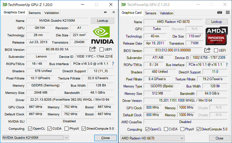Image resolution: width=232 pixels, height=143 pixels.
Task: Toggle the PhysX checkbox in AMD window
Action: point(182,129)
